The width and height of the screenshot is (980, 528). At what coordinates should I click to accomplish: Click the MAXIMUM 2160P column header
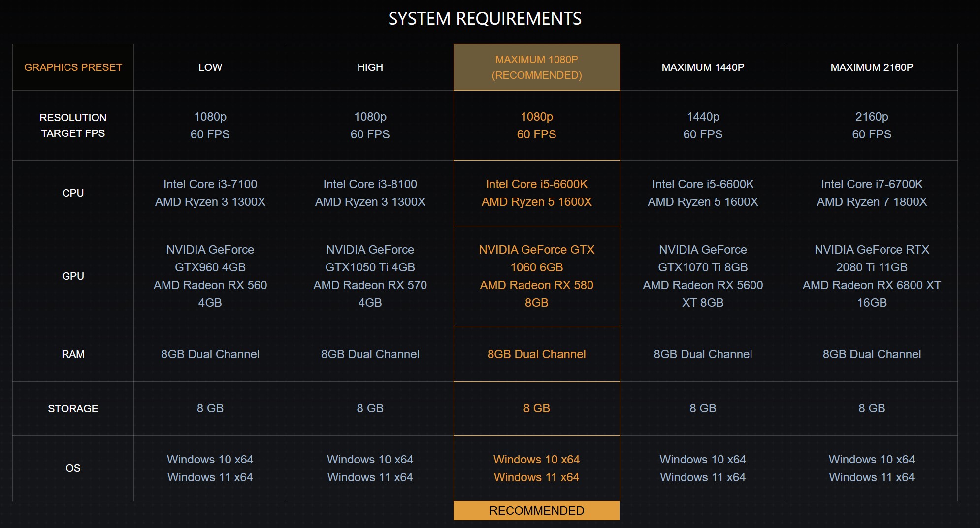[872, 67]
